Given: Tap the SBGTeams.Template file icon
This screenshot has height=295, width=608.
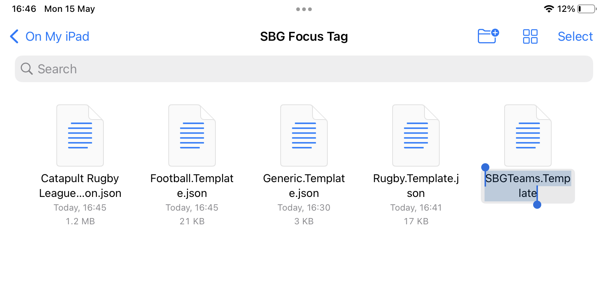Looking at the screenshot, I should (528, 135).
